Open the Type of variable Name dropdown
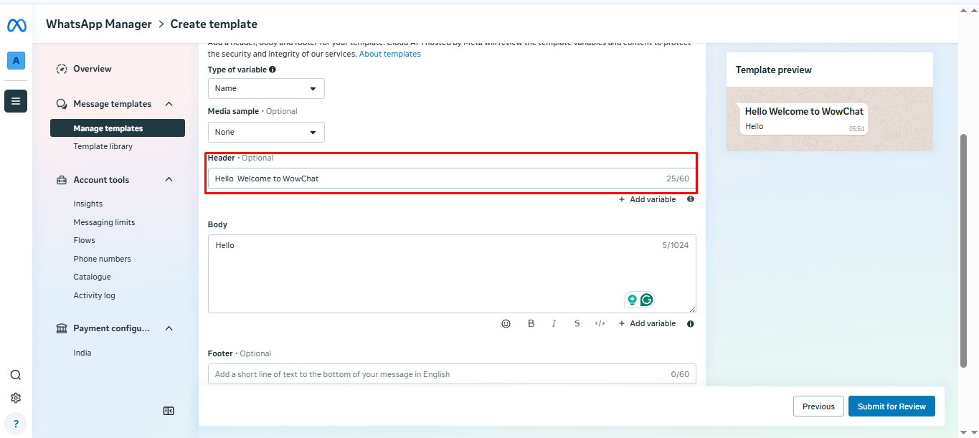Screen dimensions: 979x438 266,88
